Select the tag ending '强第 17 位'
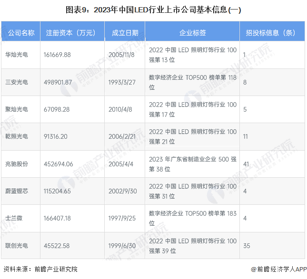 pos(193,109)
